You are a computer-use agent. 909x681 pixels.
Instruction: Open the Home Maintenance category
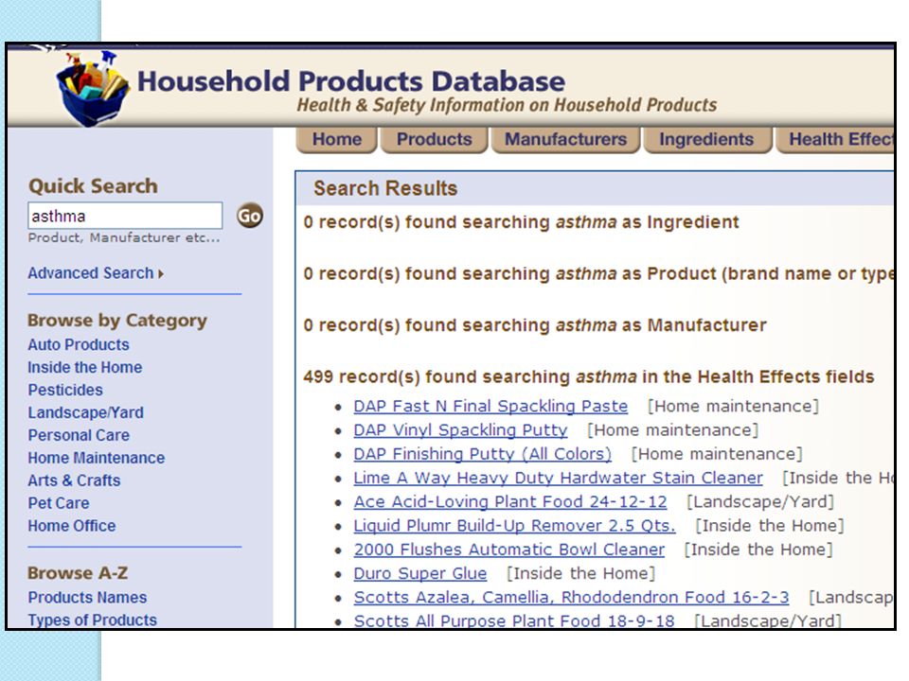click(x=97, y=458)
